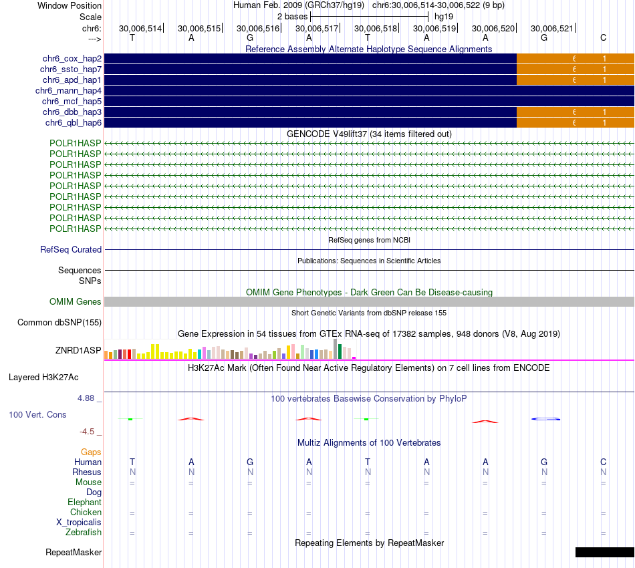This screenshot has height=568, width=635.
Task: Click the Scale ruler label
Action: [x=90, y=17]
